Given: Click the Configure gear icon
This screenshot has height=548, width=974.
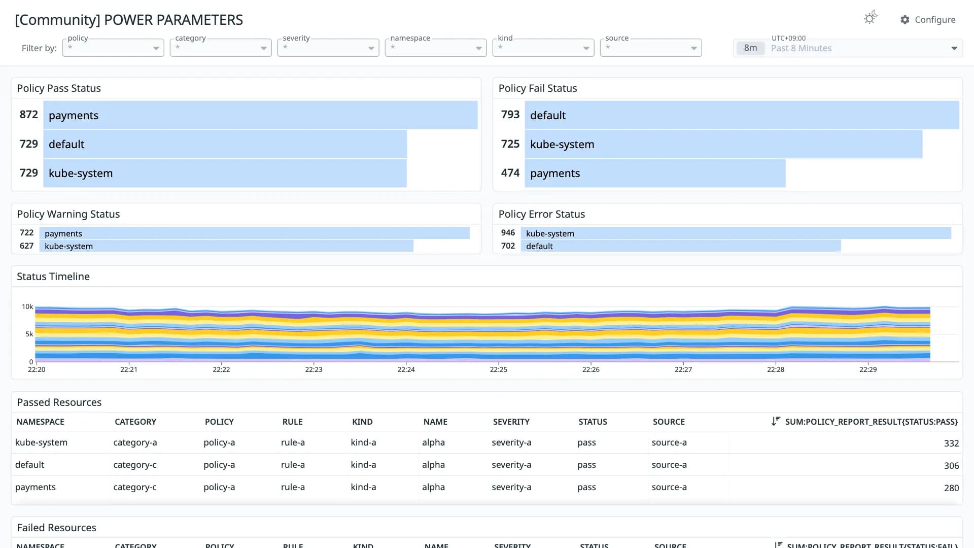Looking at the screenshot, I should coord(905,20).
